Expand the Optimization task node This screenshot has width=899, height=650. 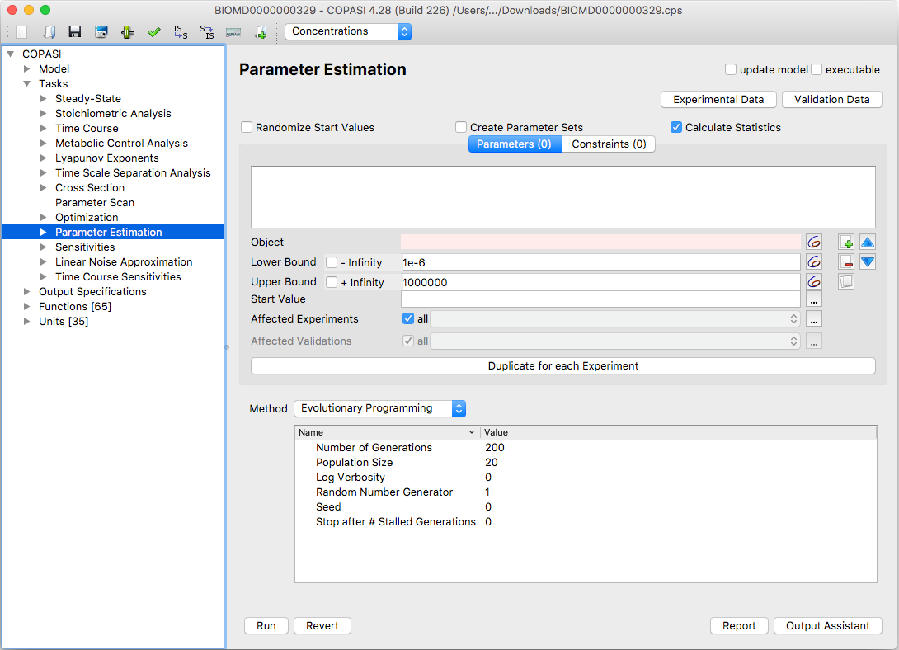click(43, 217)
